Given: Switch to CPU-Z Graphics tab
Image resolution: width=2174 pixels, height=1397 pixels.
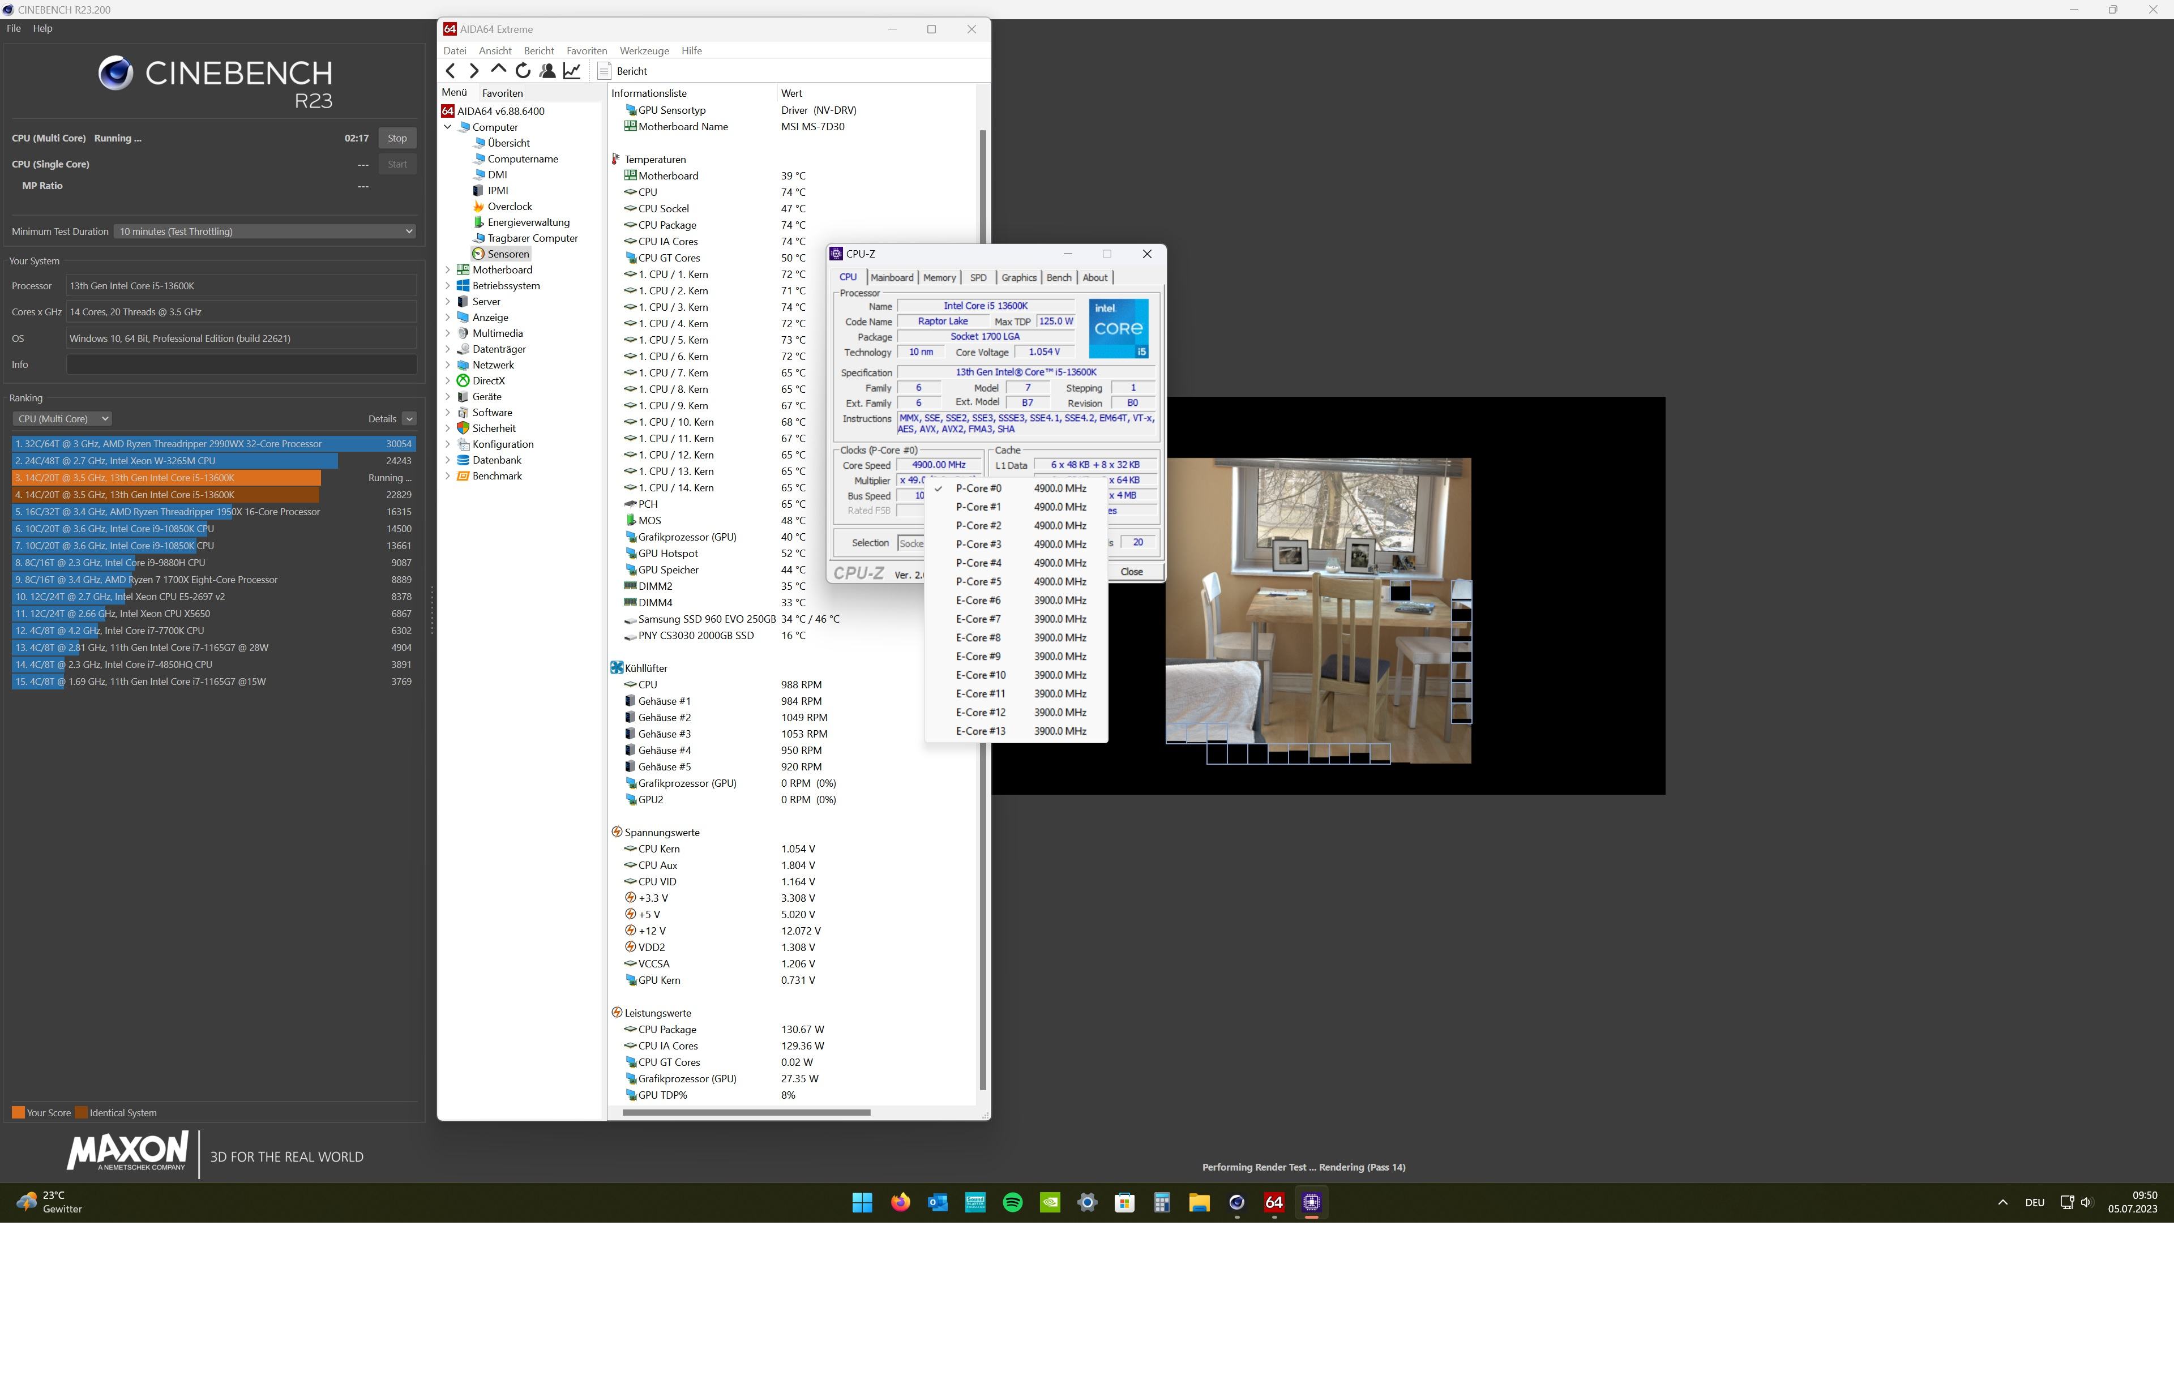Looking at the screenshot, I should pyautogui.click(x=1018, y=277).
